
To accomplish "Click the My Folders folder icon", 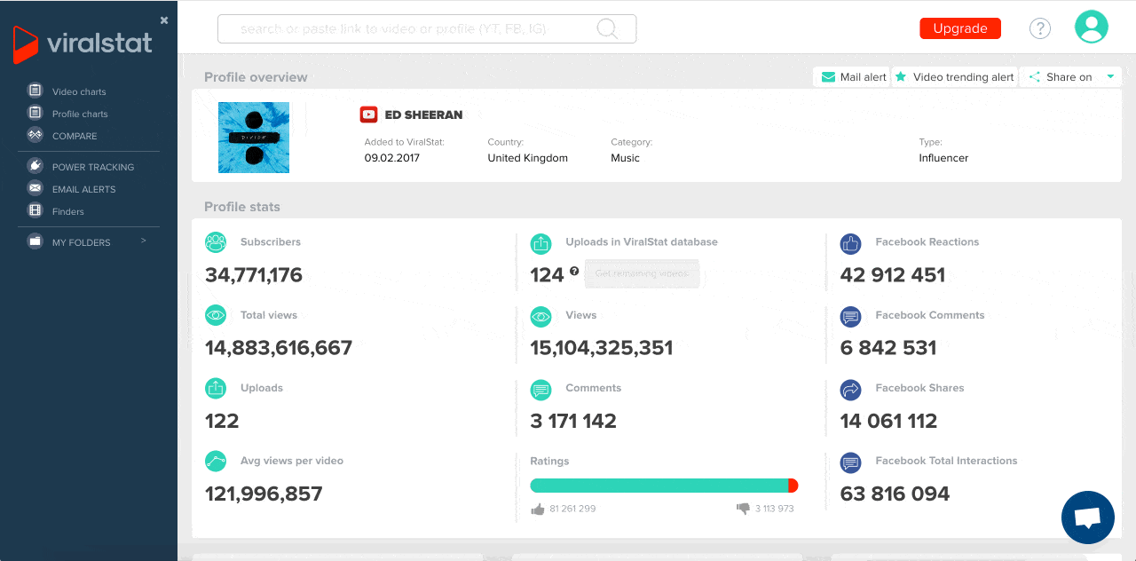I will point(35,241).
